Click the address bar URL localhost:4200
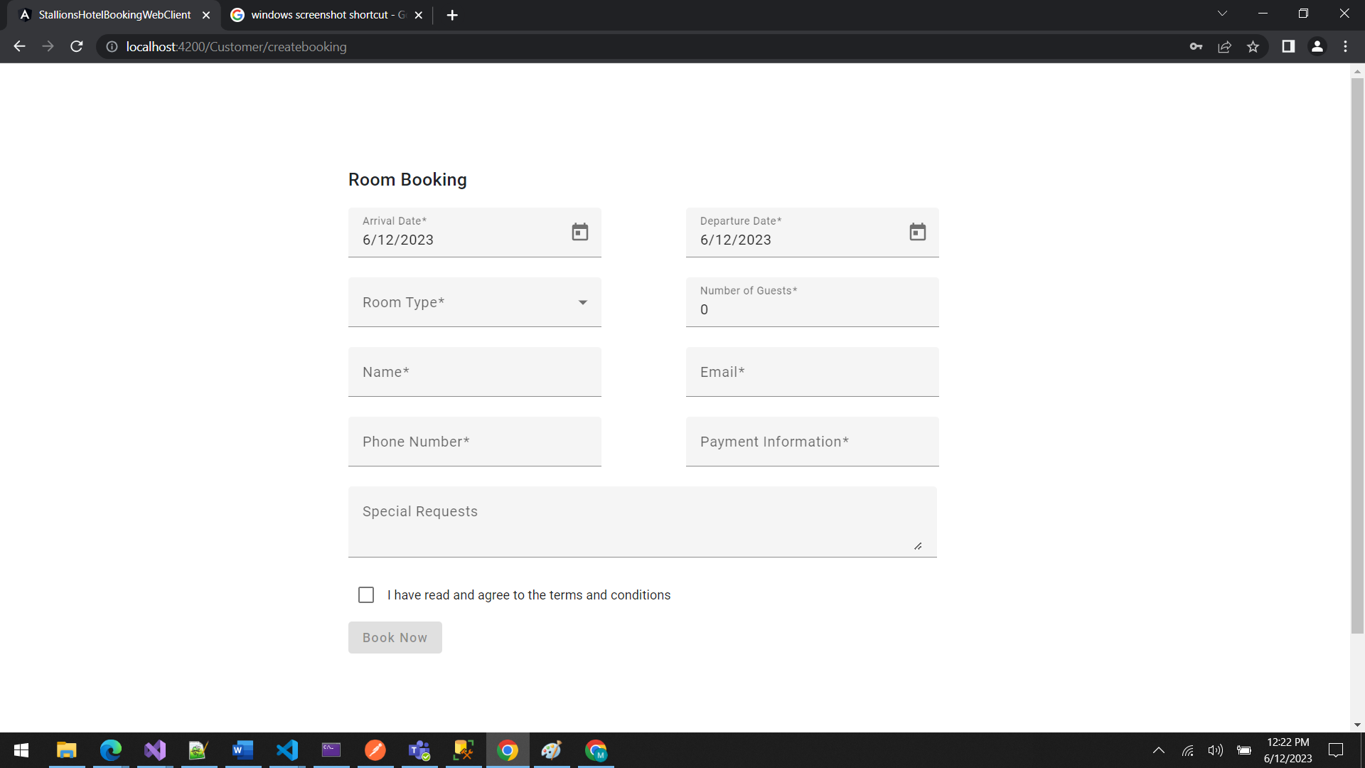The image size is (1365, 768). [x=237, y=47]
